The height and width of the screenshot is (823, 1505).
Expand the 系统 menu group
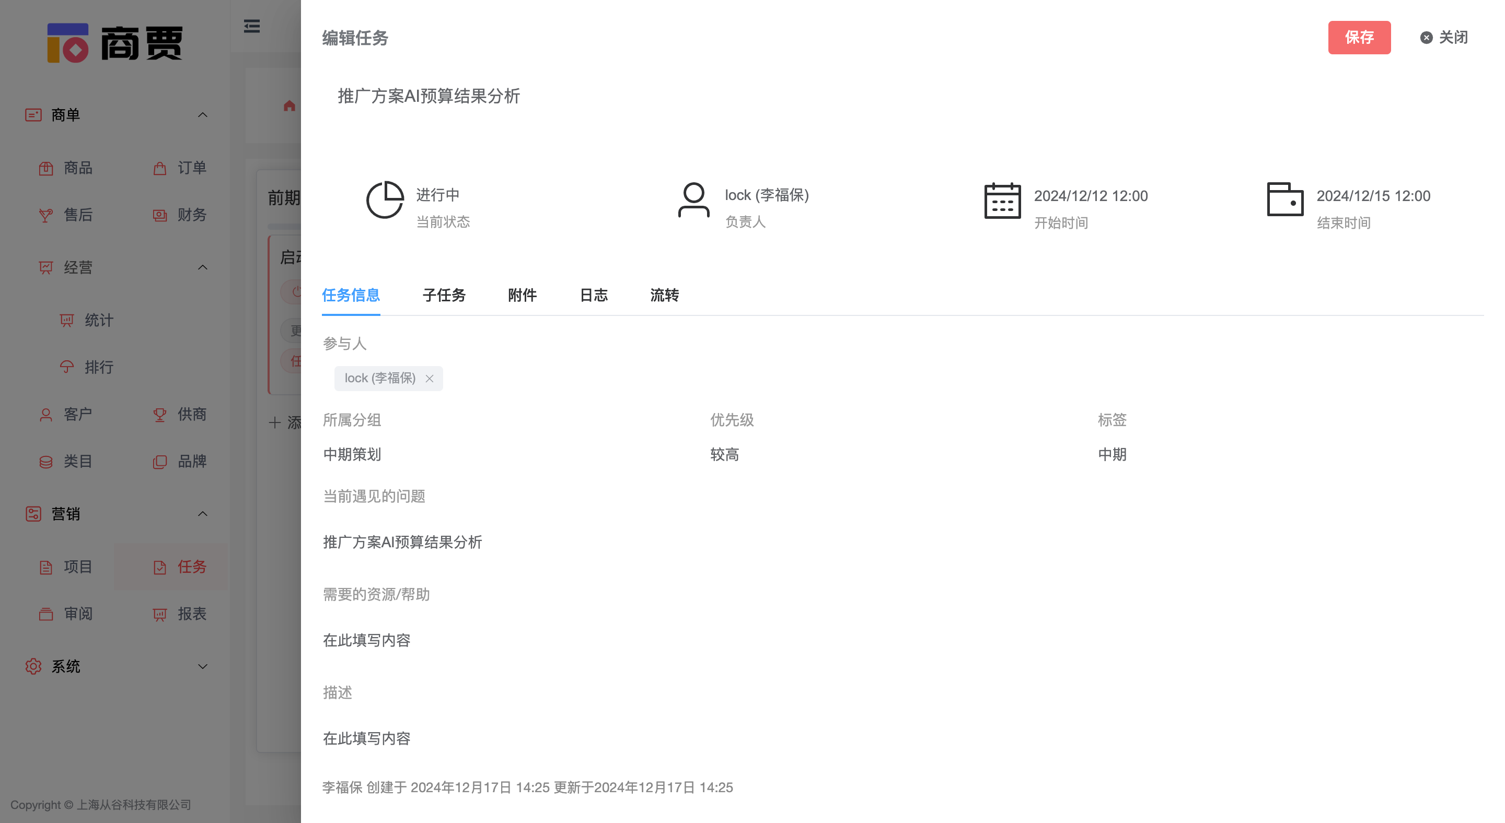pos(203,666)
